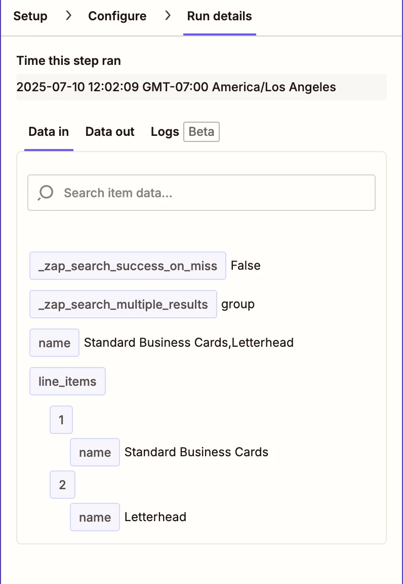Collapse the line_items group
The height and width of the screenshot is (584, 403).
[67, 381]
